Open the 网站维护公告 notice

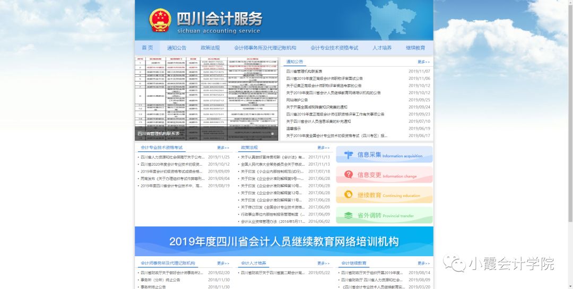[x=297, y=100]
